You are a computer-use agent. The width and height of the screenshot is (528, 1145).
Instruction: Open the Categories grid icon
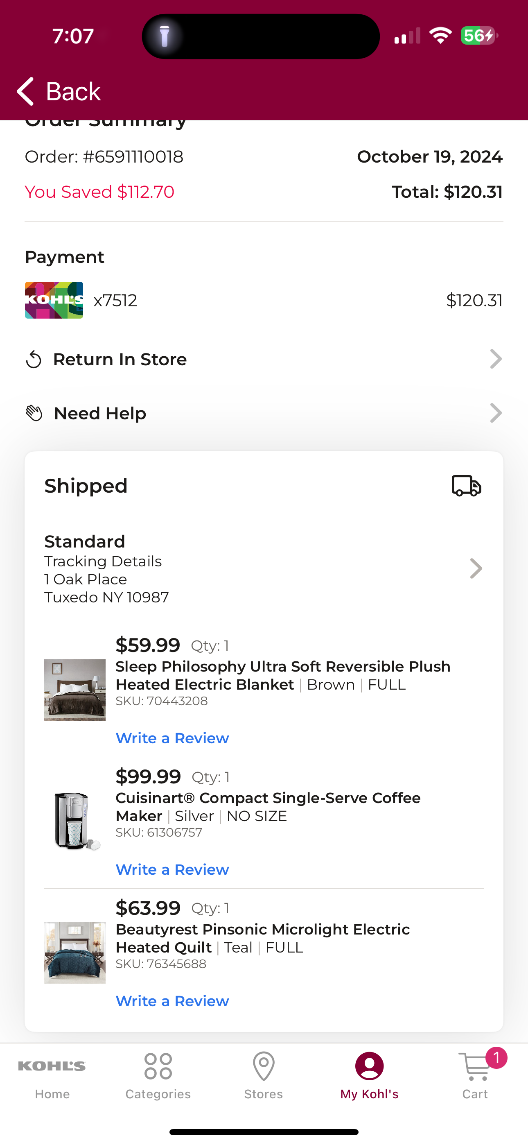(158, 1066)
